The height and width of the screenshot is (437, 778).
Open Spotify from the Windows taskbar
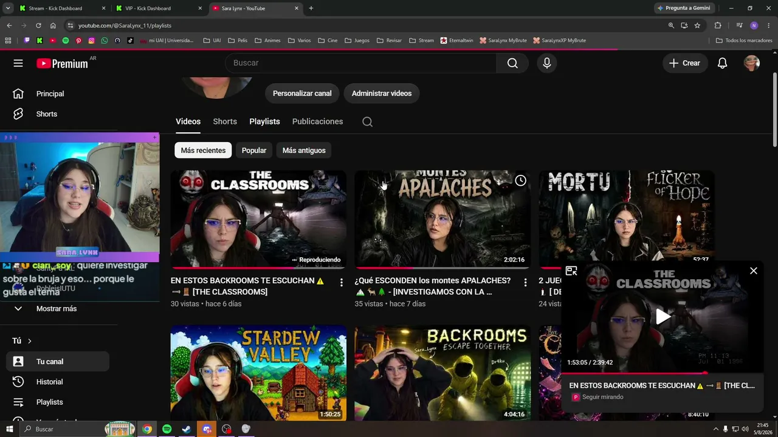[167, 429]
